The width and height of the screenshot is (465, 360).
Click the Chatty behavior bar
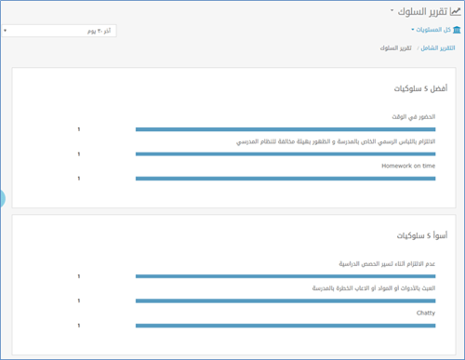coord(286,326)
